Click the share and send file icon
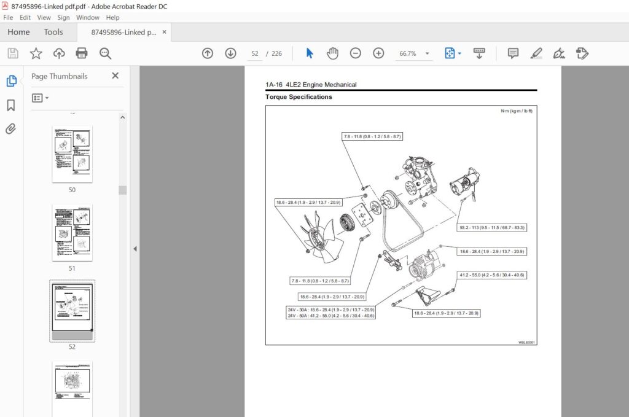Image resolution: width=629 pixels, height=417 pixels. pos(582,53)
